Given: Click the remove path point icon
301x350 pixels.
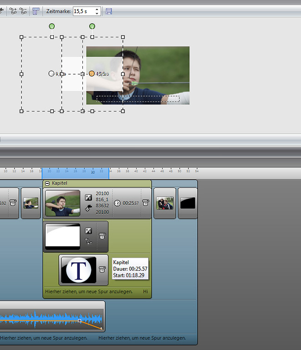Looking at the screenshot, I should coord(23,11).
